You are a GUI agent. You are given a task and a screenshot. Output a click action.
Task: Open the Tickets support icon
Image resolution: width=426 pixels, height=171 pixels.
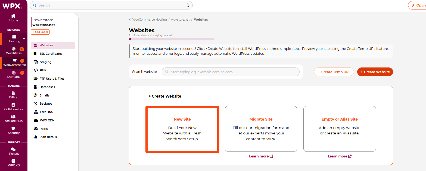(x=14, y=150)
